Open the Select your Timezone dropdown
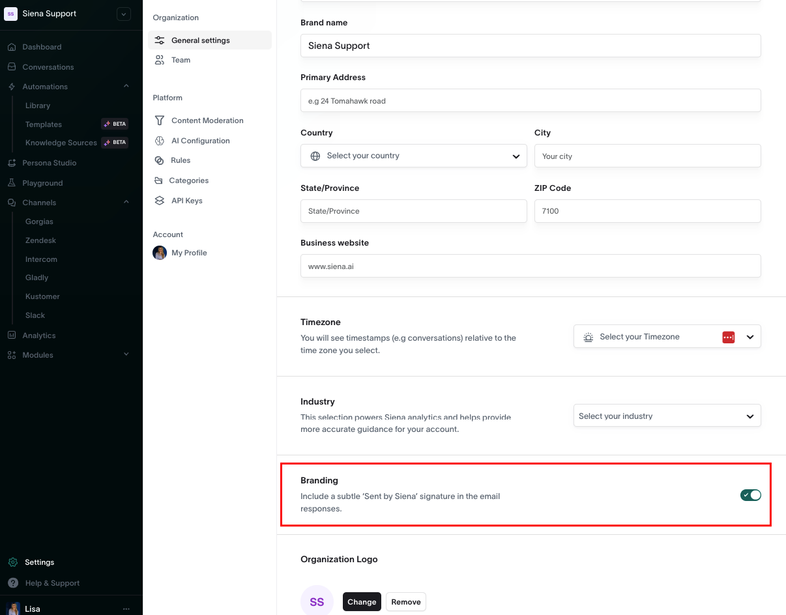Screen dimensions: 786x615 667,337
